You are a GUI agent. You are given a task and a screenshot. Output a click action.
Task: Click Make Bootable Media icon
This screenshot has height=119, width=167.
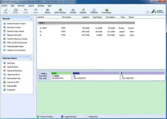coord(4,46)
